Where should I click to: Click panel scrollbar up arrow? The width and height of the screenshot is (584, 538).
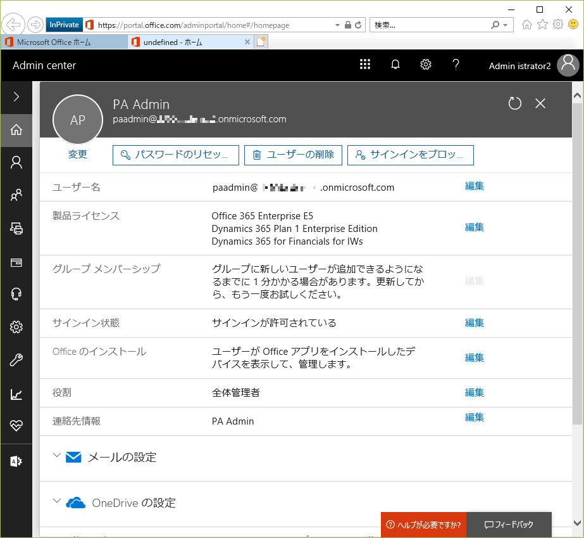577,96
